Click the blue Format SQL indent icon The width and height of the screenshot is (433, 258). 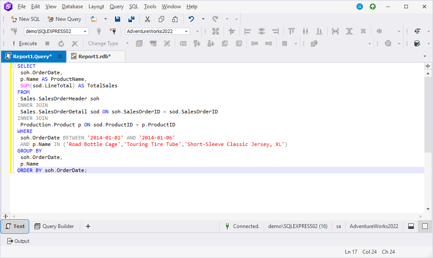pos(417,31)
